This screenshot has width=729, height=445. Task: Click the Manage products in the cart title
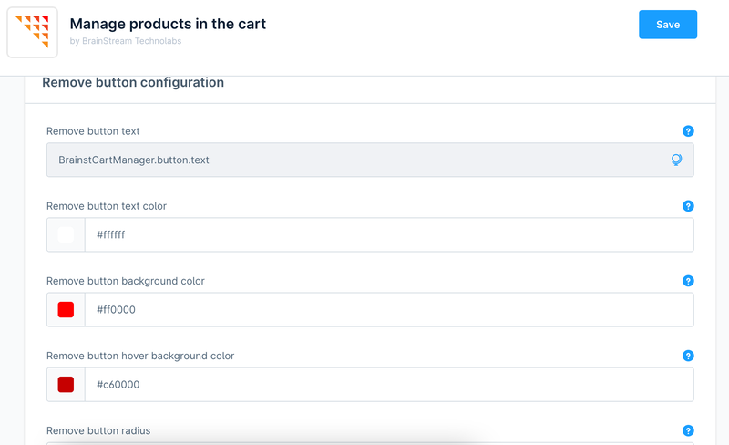[x=168, y=24]
